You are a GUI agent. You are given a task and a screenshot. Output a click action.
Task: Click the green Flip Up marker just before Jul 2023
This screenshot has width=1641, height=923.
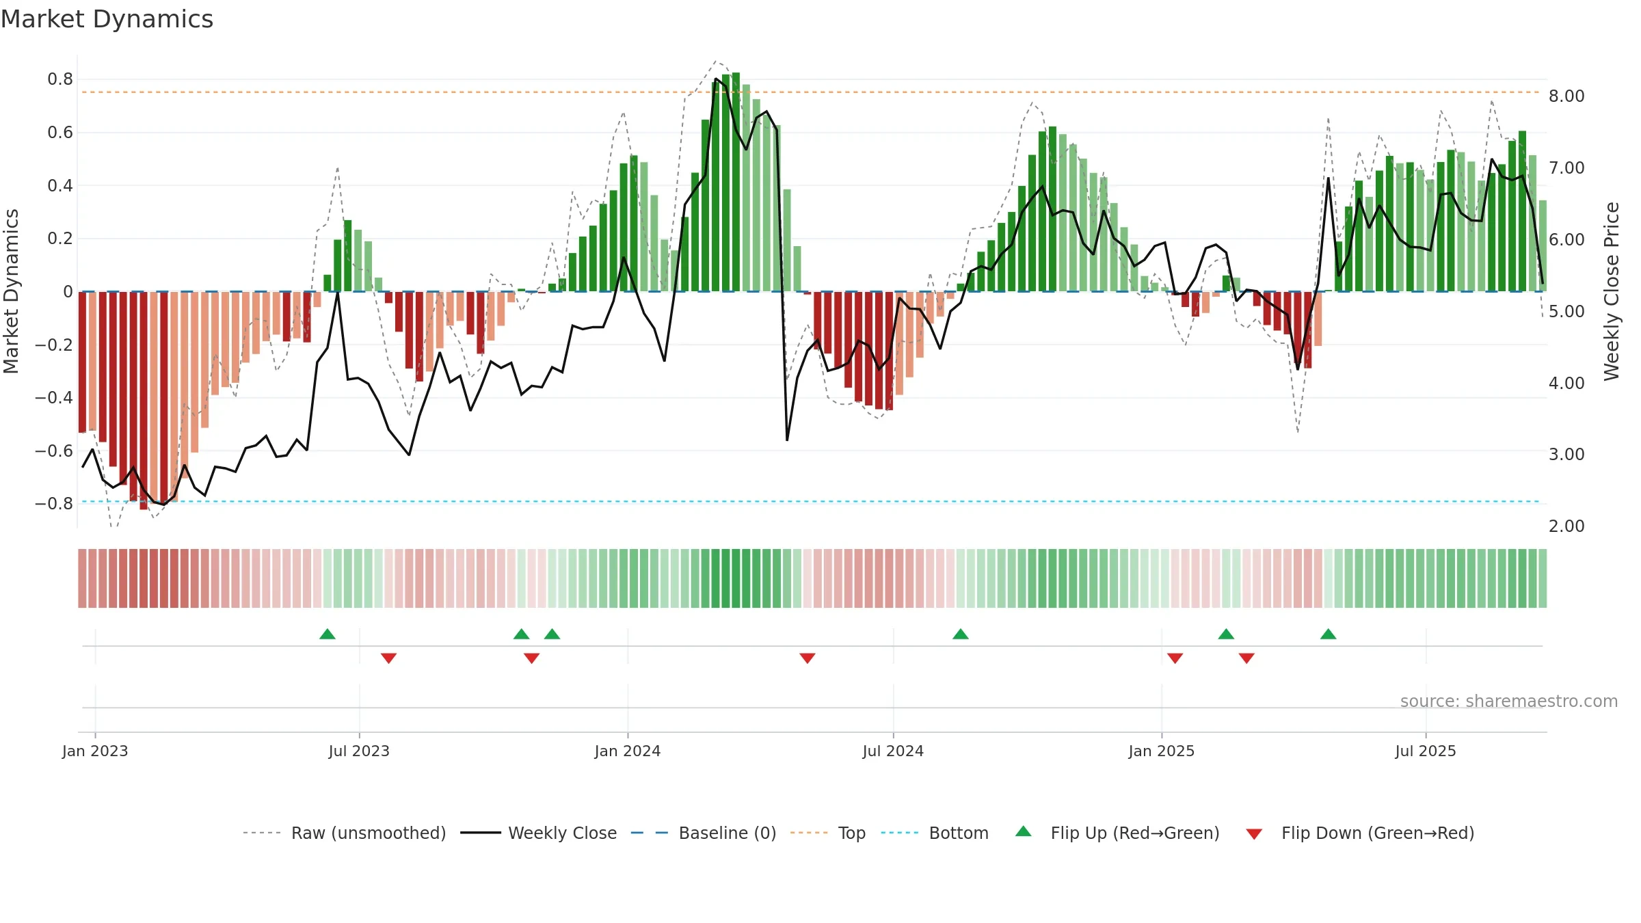(x=328, y=634)
